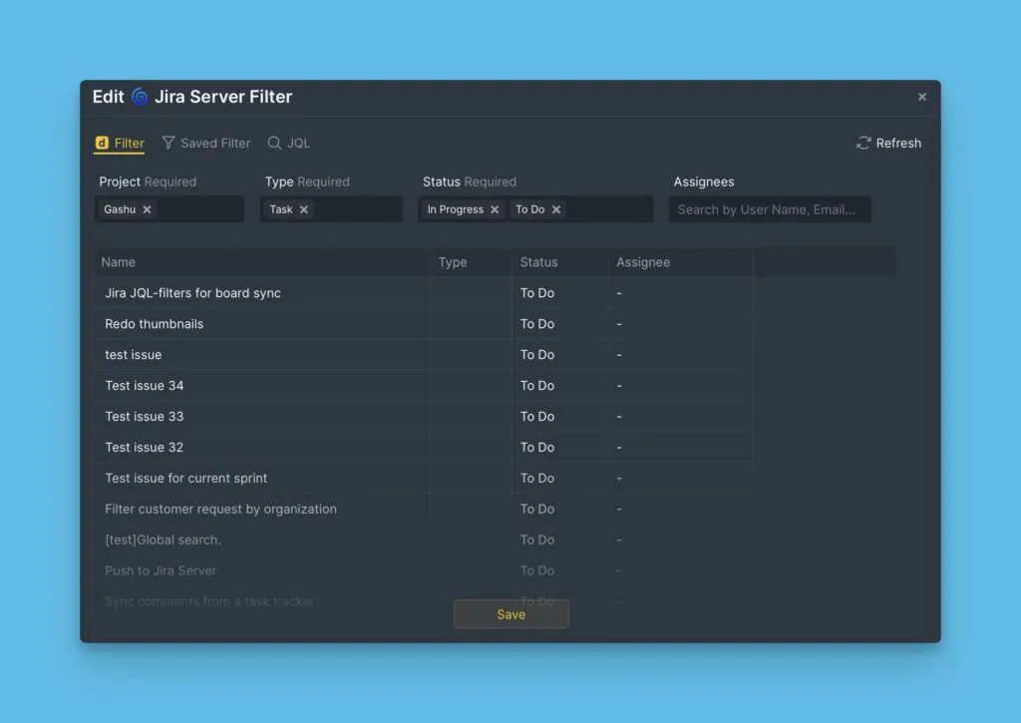The image size is (1021, 723).
Task: Click the Save button
Action: [x=510, y=614]
